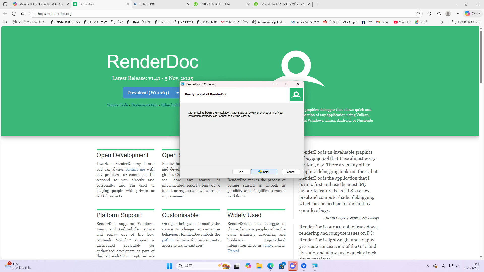Screen dimensions: 484x272
Task: Refresh the current browser page
Action: point(14,14)
